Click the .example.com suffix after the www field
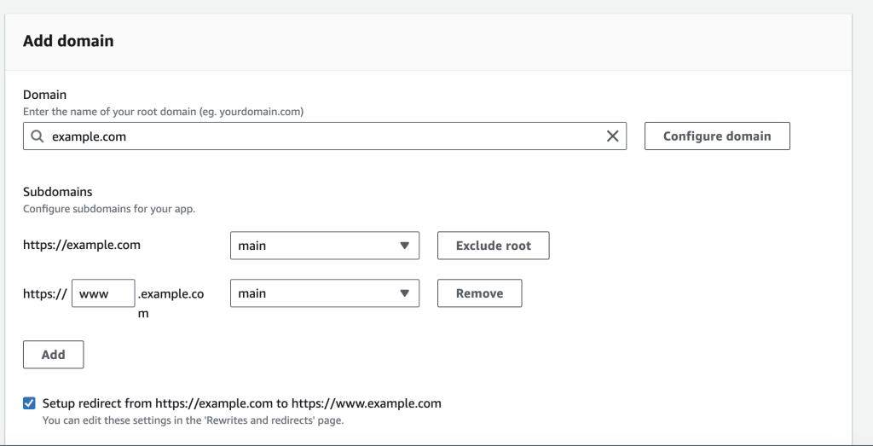The width and height of the screenshot is (873, 446). click(x=171, y=294)
